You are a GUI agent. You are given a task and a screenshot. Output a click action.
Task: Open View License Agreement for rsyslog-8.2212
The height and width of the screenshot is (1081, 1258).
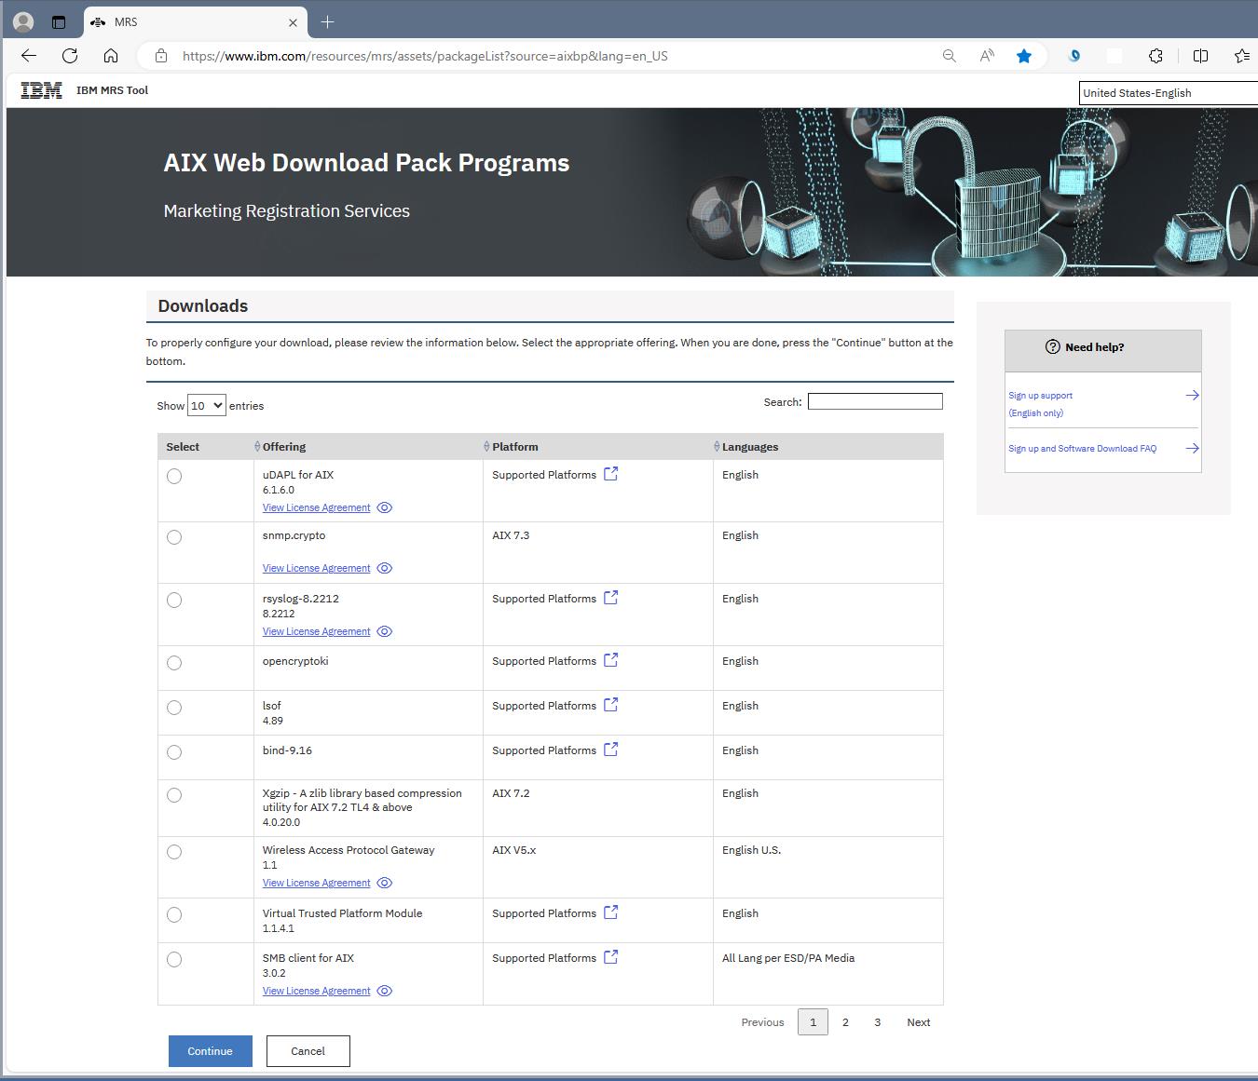click(317, 631)
